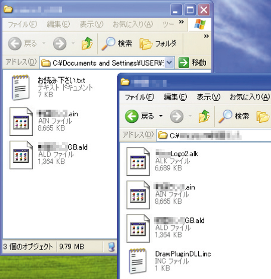This screenshot has width=271, height=279.
Task: Open the Back button history dropdown in front window
Action: coord(161,116)
